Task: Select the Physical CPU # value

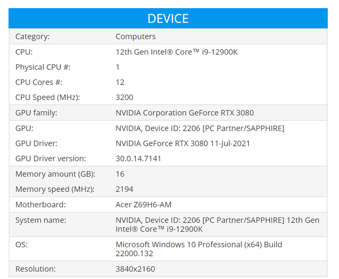Action: [x=118, y=67]
